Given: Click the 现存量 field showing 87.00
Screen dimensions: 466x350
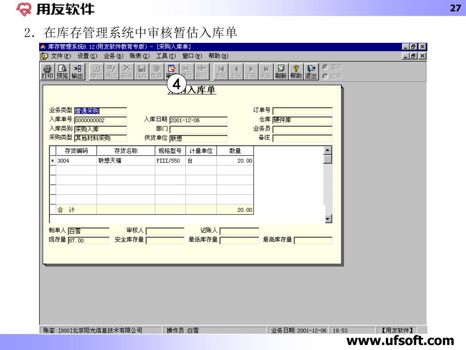Looking at the screenshot, I should click(x=89, y=241).
